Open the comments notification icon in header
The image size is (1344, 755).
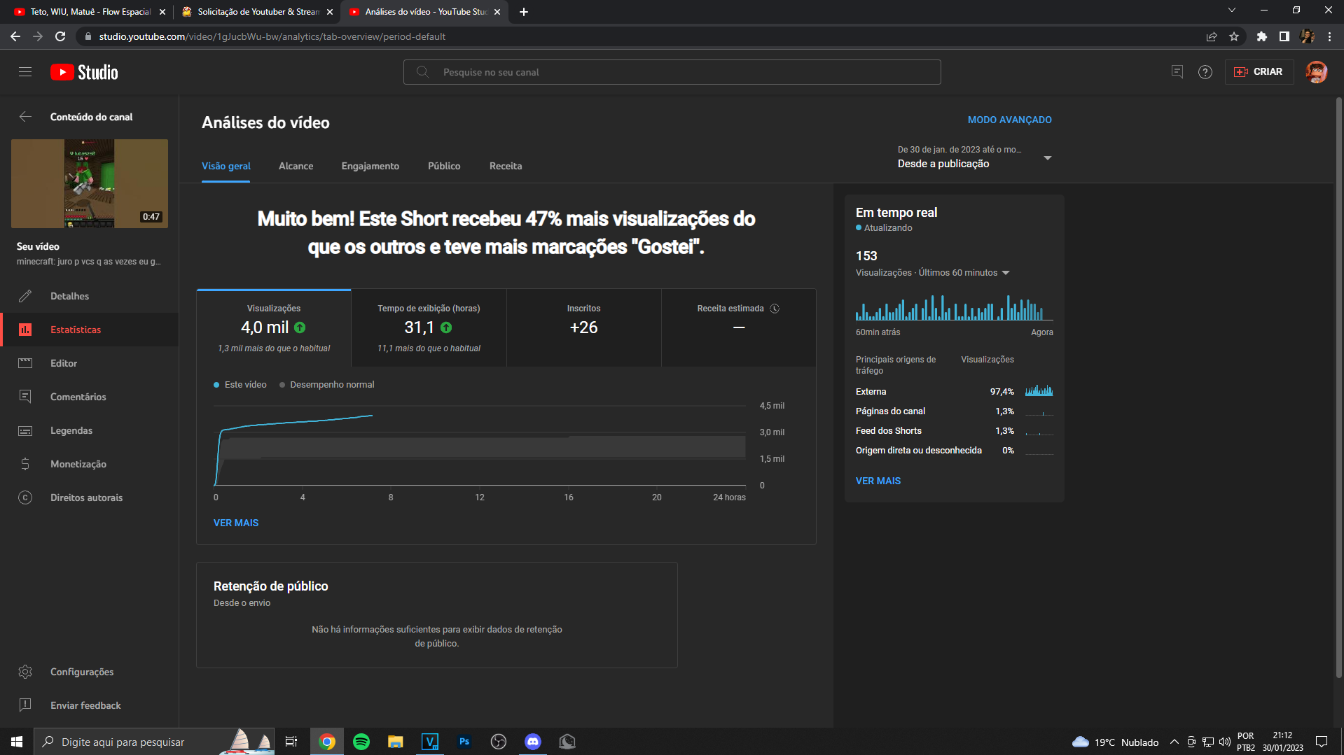coord(1177,72)
